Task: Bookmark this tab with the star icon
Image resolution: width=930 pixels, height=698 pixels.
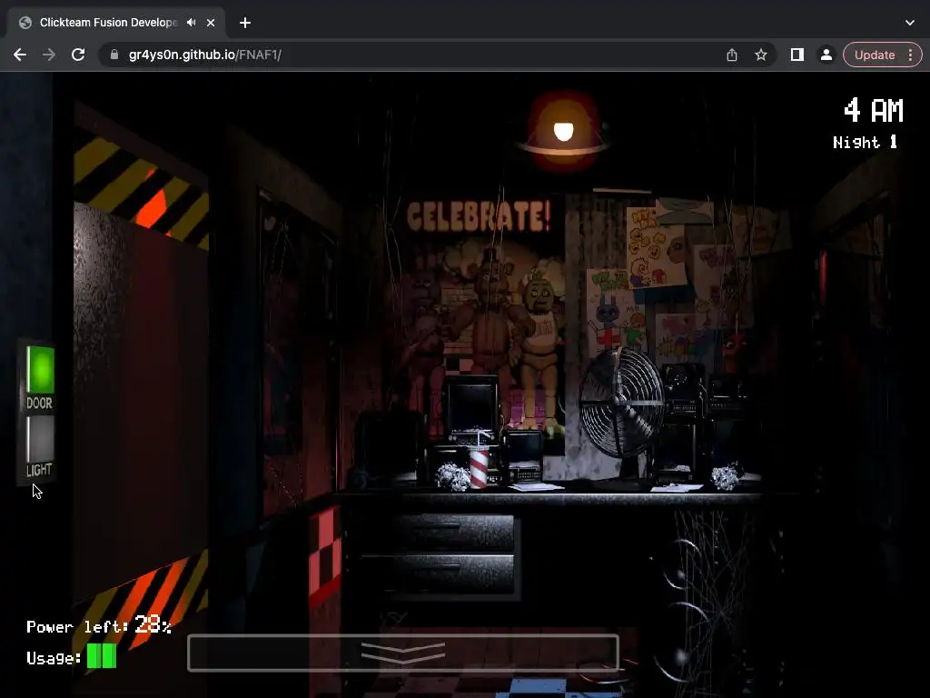Action: tap(761, 55)
